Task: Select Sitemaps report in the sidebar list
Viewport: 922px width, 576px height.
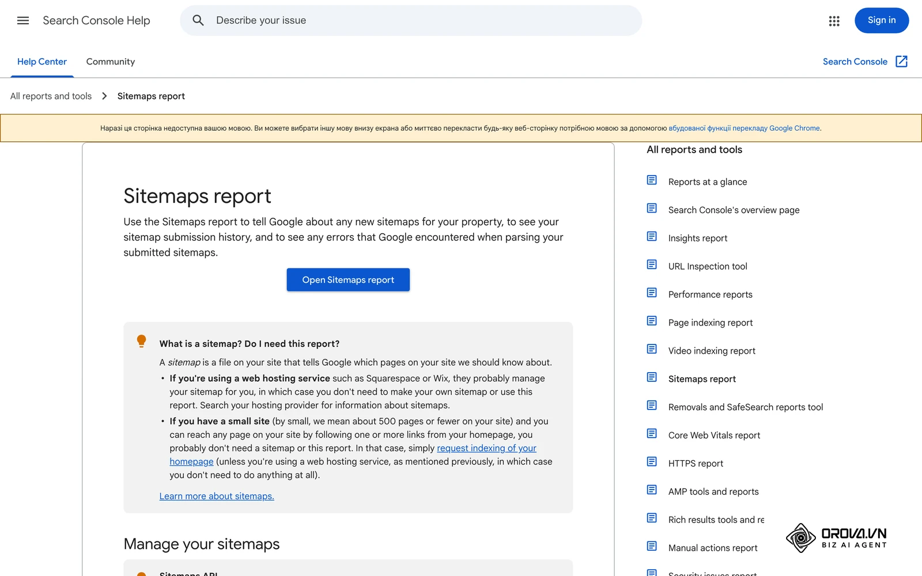Action: pos(702,380)
